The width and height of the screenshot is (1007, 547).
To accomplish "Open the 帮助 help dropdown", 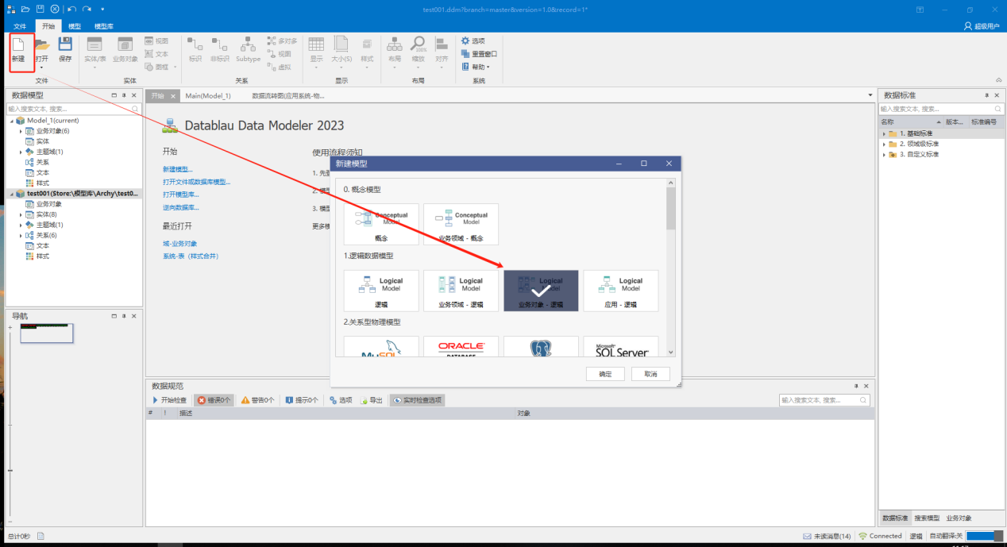I will [x=475, y=67].
